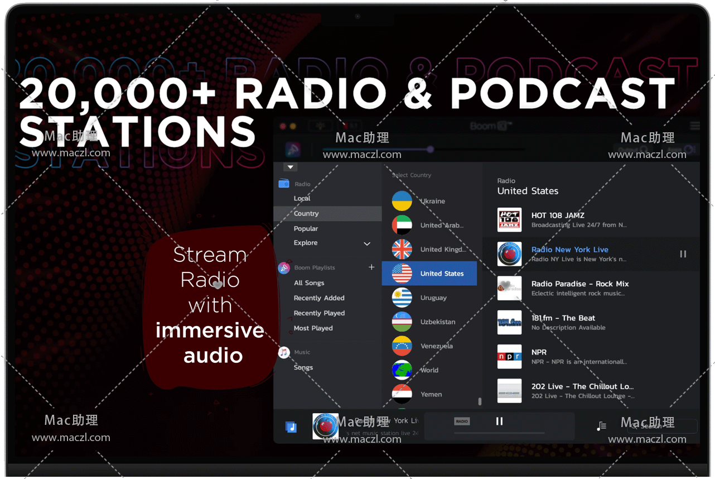
Task: Click the Boom app icon in top toolbar
Action: pyautogui.click(x=293, y=149)
